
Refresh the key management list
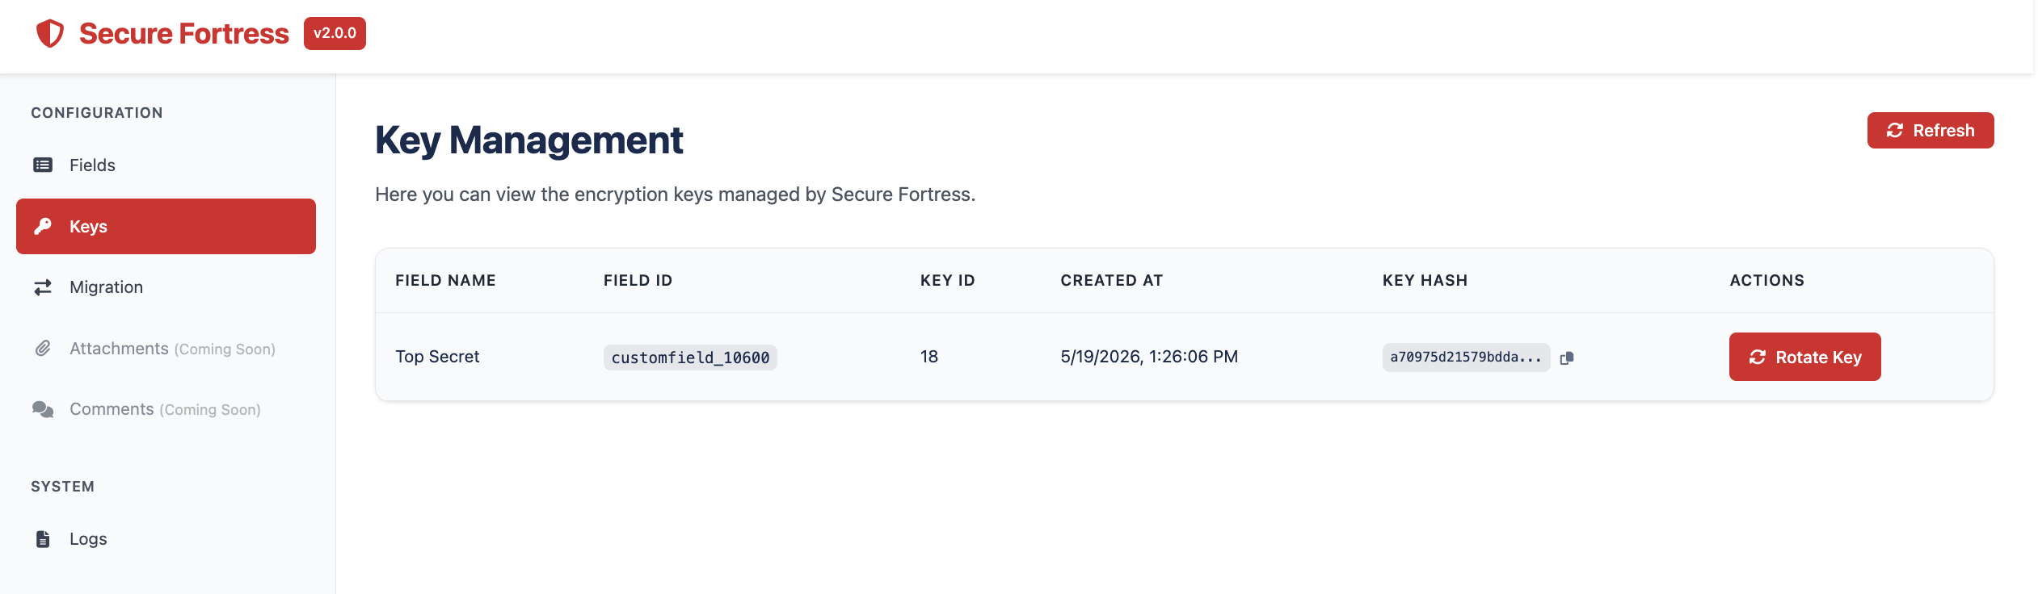click(x=1931, y=130)
